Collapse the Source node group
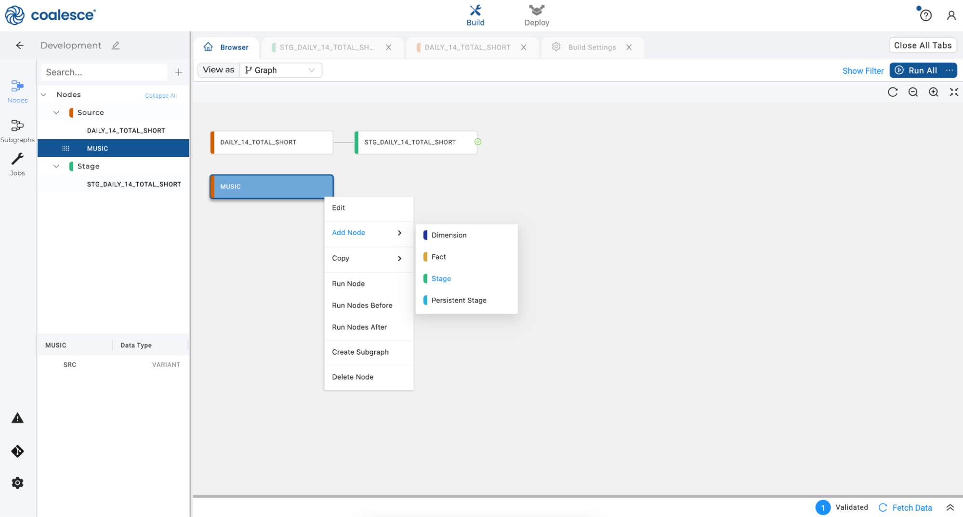This screenshot has width=963, height=517. click(x=56, y=112)
